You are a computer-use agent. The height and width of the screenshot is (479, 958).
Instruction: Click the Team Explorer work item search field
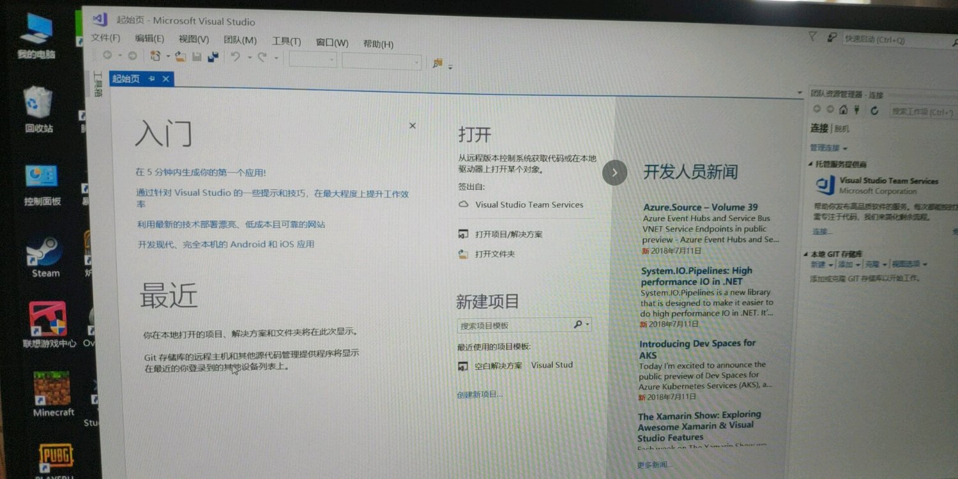coord(922,112)
